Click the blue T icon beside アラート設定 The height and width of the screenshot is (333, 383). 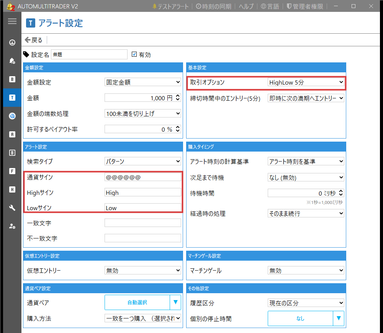pyautogui.click(x=31, y=23)
